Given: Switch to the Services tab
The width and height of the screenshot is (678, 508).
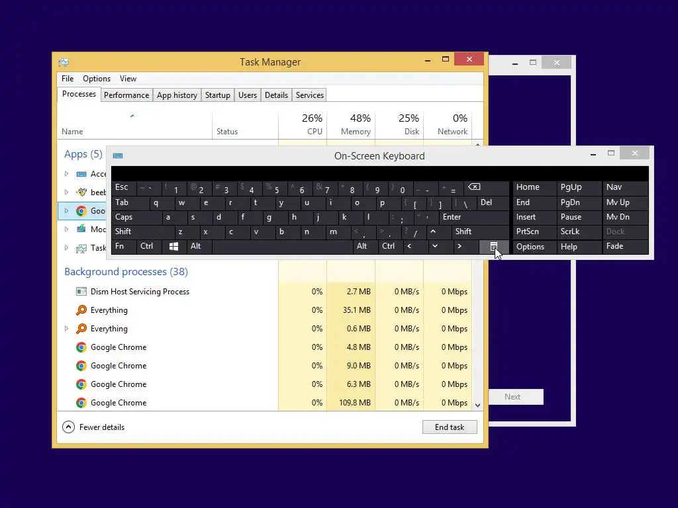Looking at the screenshot, I should [310, 95].
